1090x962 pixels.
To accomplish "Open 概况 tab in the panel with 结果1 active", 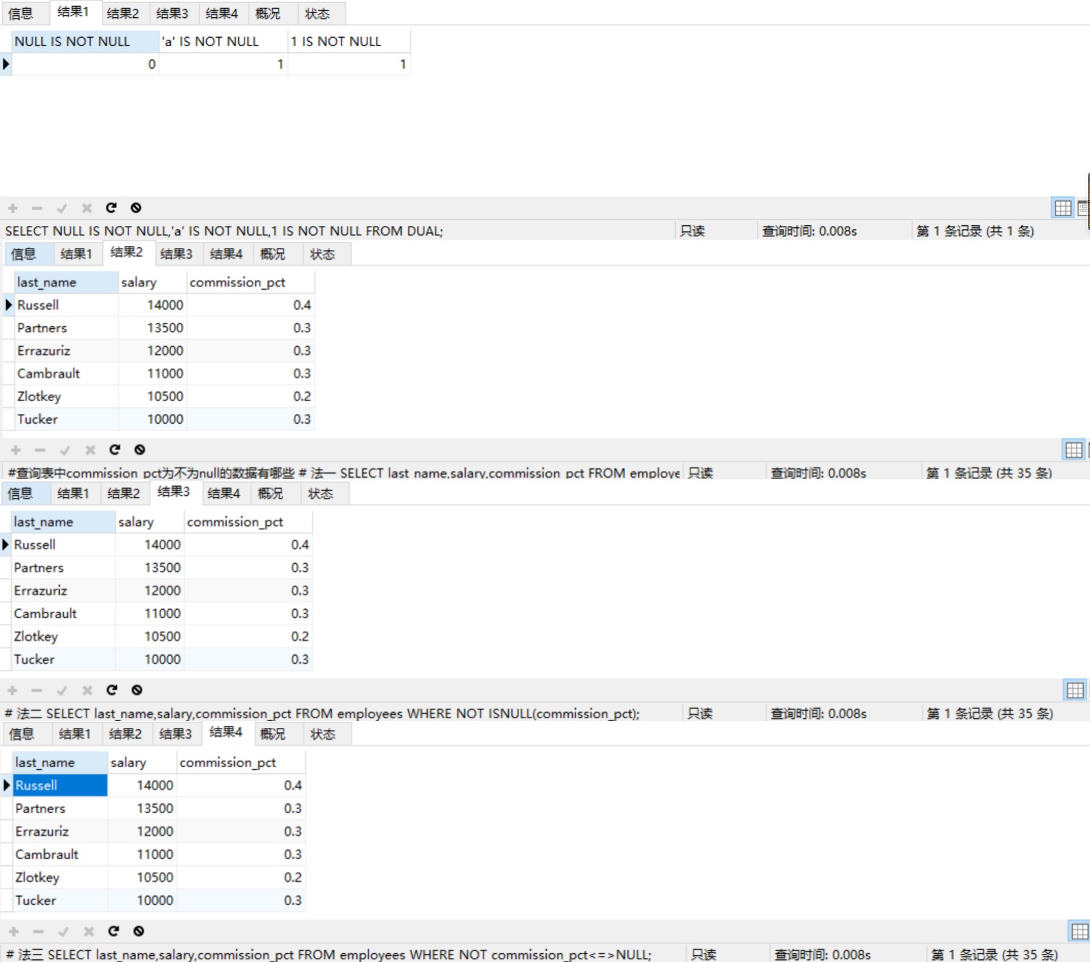I will click(268, 13).
